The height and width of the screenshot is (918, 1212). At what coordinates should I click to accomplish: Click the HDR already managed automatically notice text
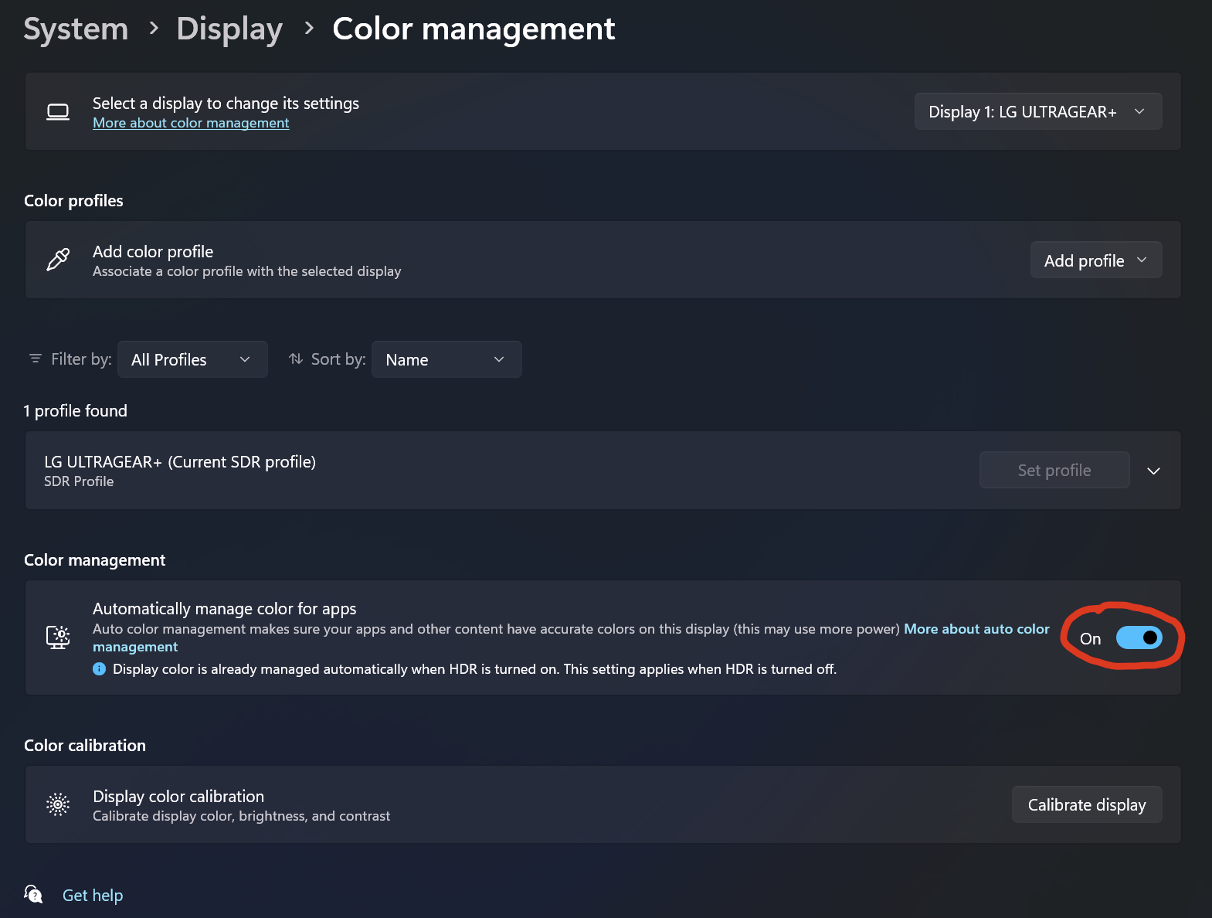[x=474, y=669]
